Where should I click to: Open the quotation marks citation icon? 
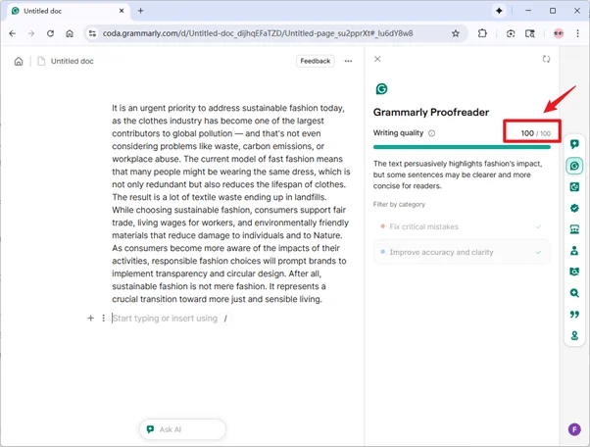(x=574, y=314)
